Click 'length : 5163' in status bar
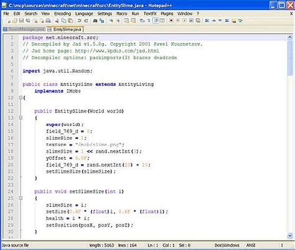295x250 pixels. [101, 245]
